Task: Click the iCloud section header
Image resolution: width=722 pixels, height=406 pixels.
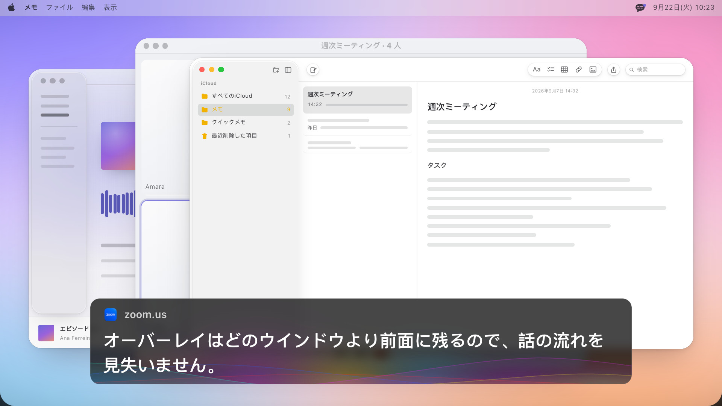Action: (209, 83)
